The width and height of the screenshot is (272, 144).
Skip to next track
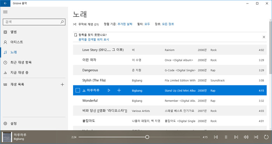(x=236, y=137)
